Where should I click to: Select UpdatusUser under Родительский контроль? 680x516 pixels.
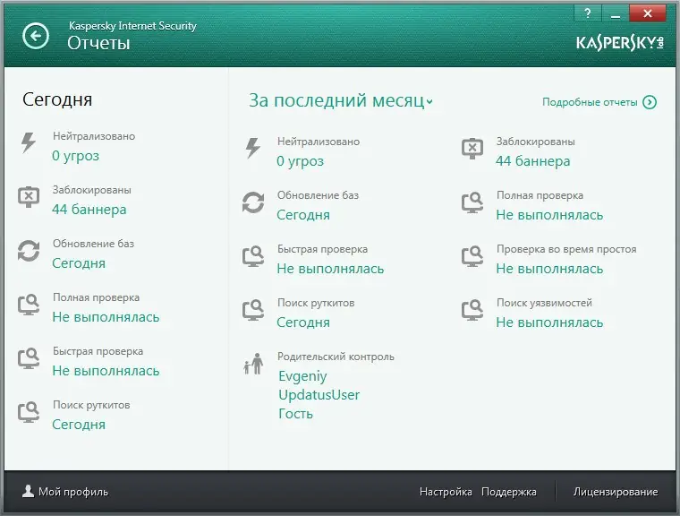[x=319, y=395]
